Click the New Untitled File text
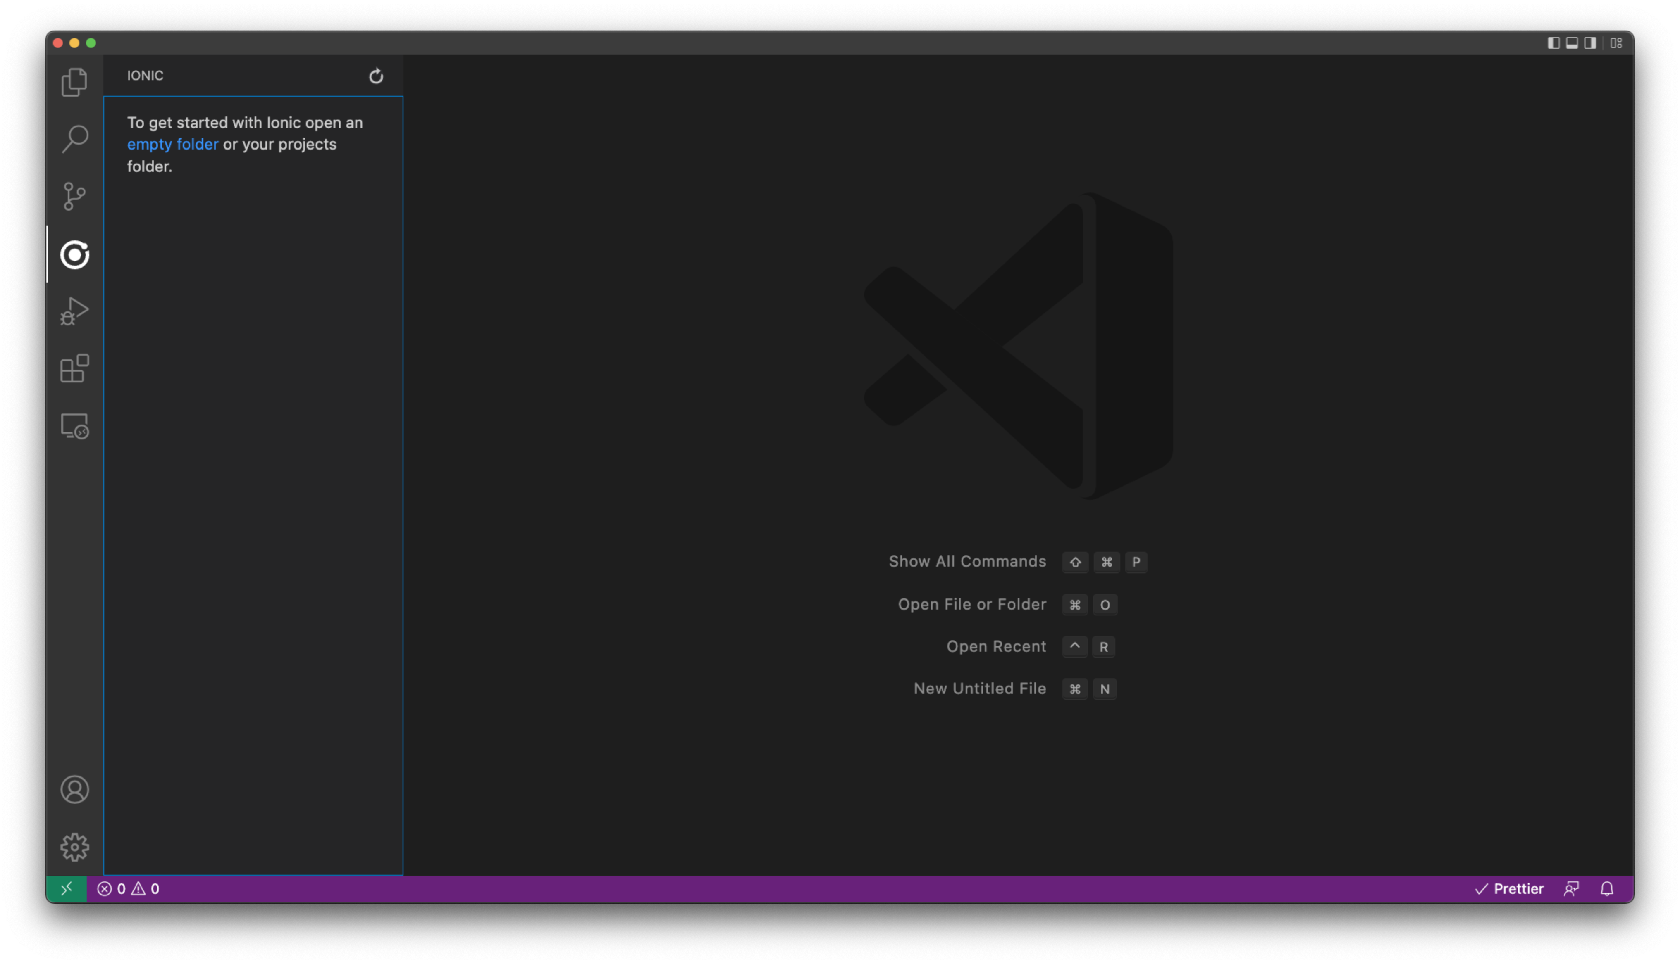The image size is (1680, 964). pyautogui.click(x=980, y=689)
